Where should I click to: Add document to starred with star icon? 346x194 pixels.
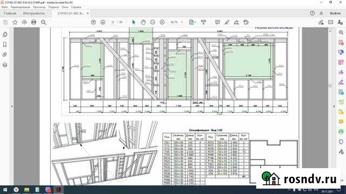[x=15, y=22]
